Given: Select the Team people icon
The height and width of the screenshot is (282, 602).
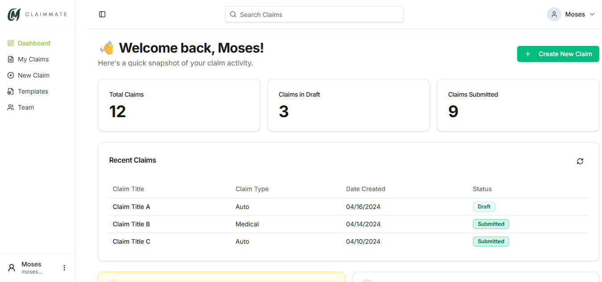Looking at the screenshot, I should pos(10,107).
